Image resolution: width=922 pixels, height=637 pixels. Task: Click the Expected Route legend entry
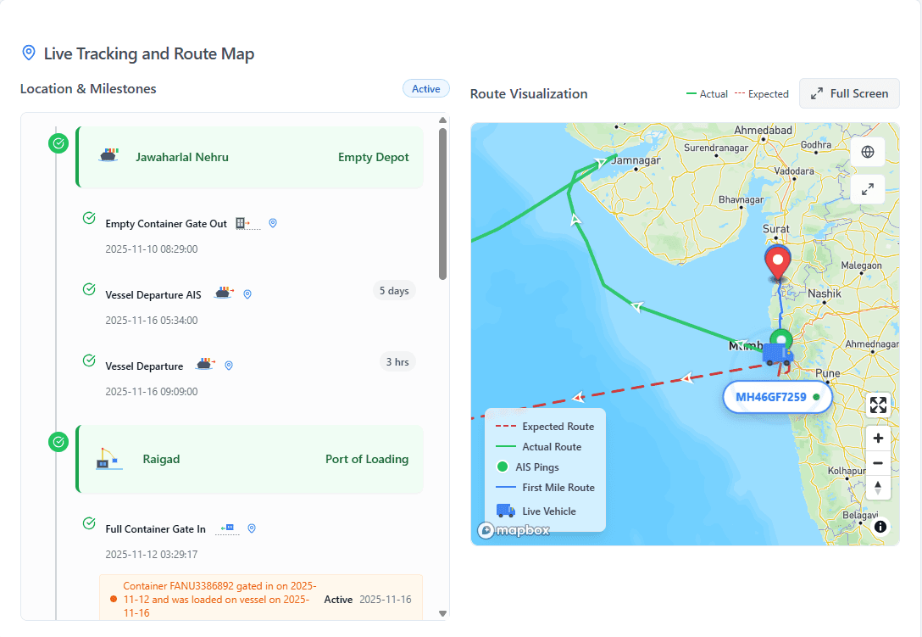click(545, 427)
